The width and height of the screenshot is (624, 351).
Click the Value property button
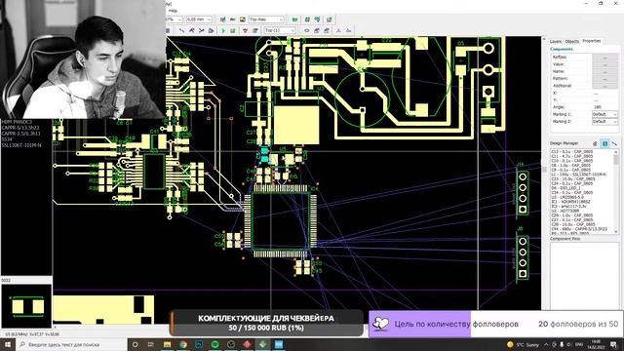click(604, 64)
